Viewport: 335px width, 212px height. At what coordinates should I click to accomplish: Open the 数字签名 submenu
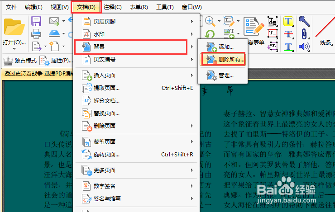pyautogui.click(x=136, y=186)
